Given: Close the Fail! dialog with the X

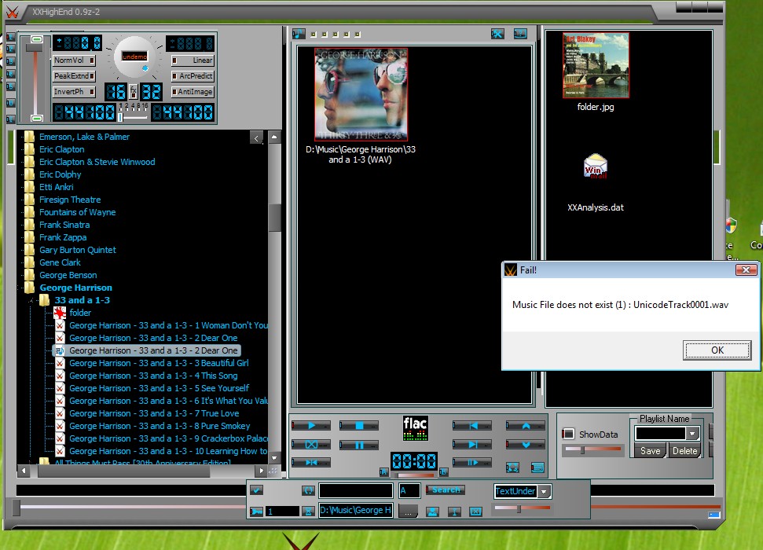Looking at the screenshot, I should [746, 269].
